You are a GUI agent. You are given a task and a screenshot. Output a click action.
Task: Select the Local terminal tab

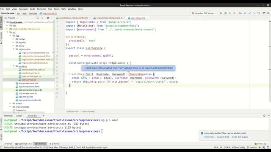19,116
